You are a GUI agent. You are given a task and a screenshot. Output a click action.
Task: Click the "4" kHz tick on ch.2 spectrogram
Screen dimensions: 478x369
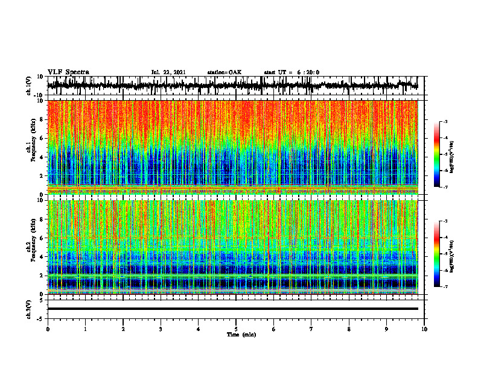[x=42, y=257]
